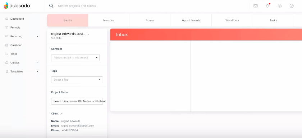Switch to the Tasks tab in project
Image resolution: width=302 pixels, height=138 pixels.
[x=273, y=20]
